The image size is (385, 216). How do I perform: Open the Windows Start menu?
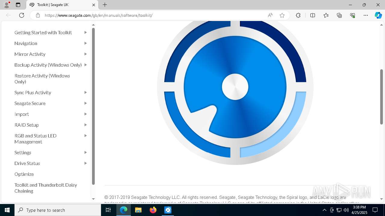(x=7, y=210)
